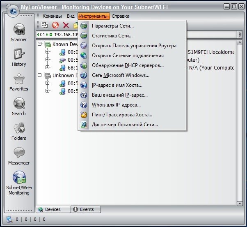The width and height of the screenshot is (247, 227).
Task: Collapse the Known Devices tree group
Action: coord(40,44)
